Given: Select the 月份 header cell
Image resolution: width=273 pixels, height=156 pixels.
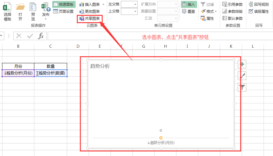Looking at the screenshot, I should point(18,66).
